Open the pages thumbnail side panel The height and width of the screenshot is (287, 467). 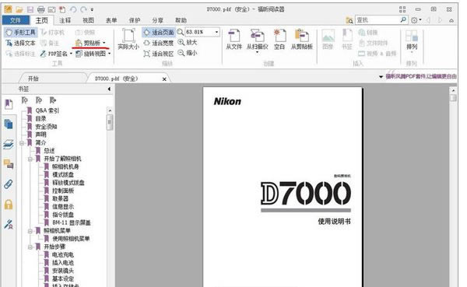click(9, 124)
